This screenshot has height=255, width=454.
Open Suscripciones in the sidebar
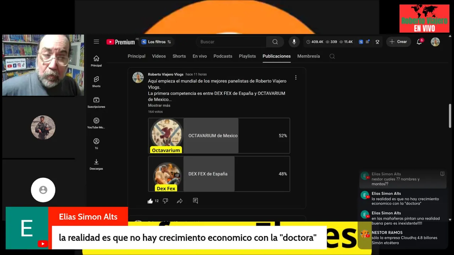pos(96,102)
